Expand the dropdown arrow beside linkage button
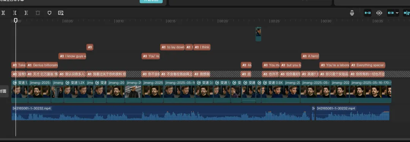 [x=397, y=13]
